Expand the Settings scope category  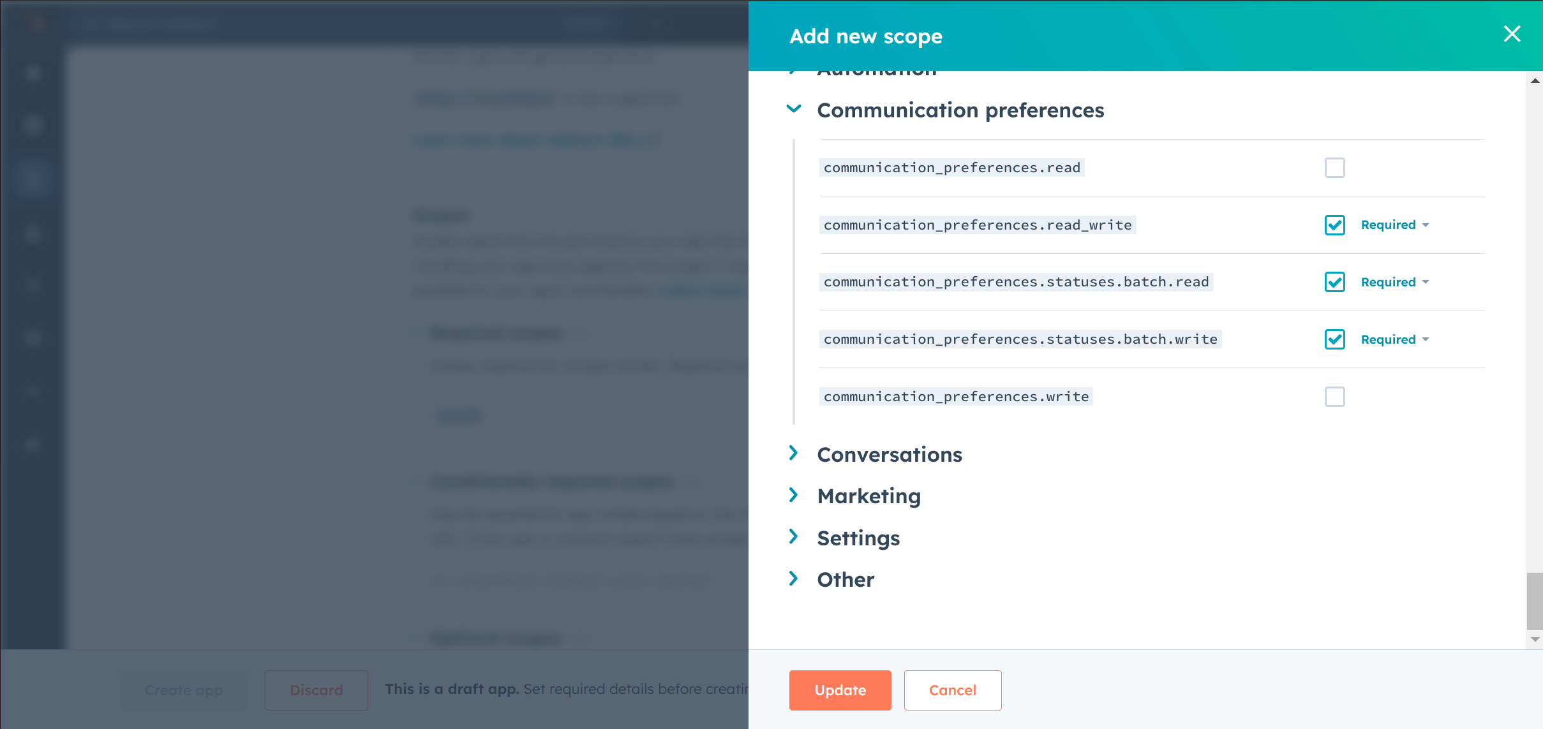794,537
